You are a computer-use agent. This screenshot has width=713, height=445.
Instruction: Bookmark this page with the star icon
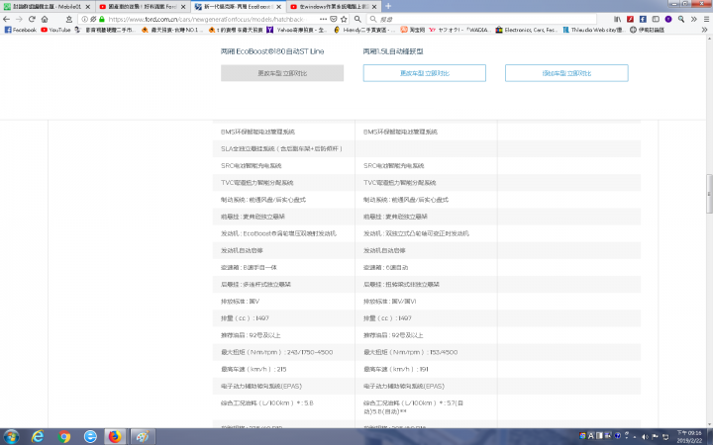pyautogui.click(x=344, y=19)
